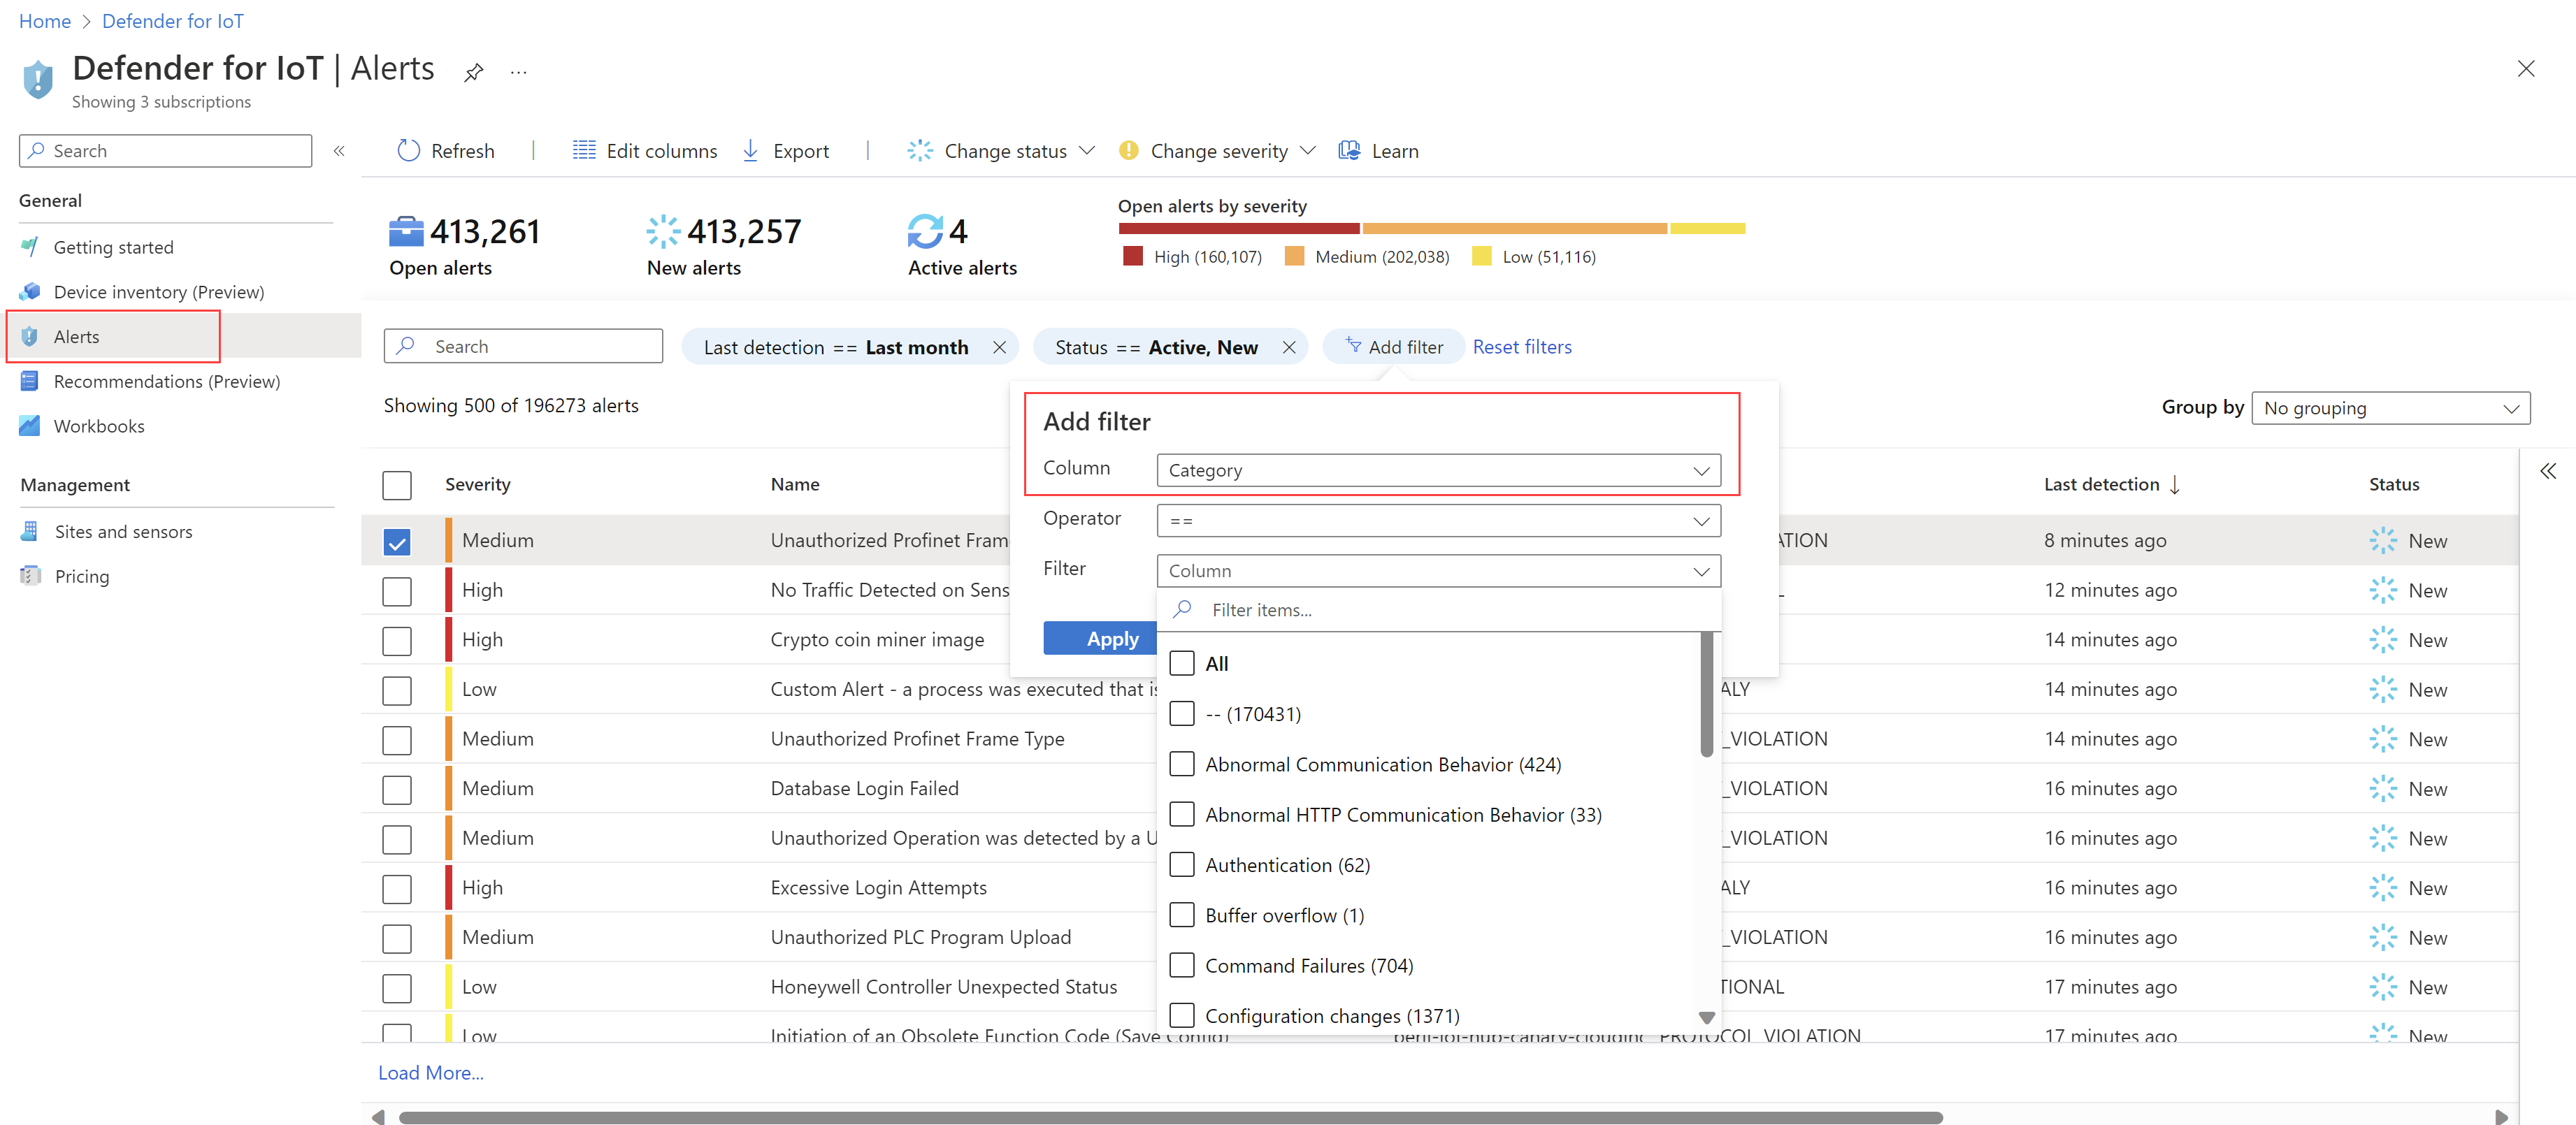Check the Authentication (62) category filter

(x=1183, y=864)
